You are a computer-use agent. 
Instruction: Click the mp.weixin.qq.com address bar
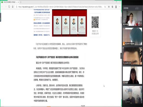coord(60,7)
